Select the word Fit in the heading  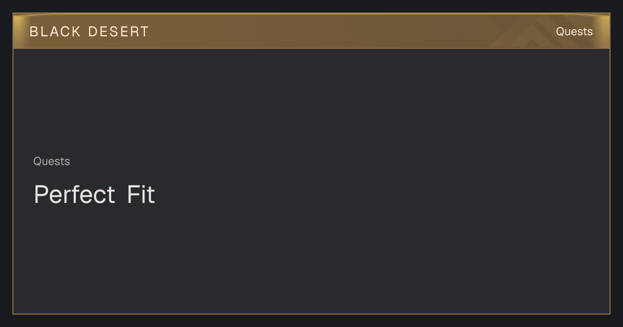tap(141, 195)
